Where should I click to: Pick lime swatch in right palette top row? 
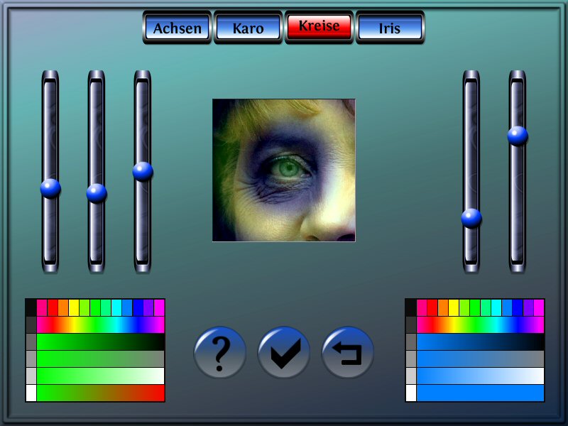464,308
